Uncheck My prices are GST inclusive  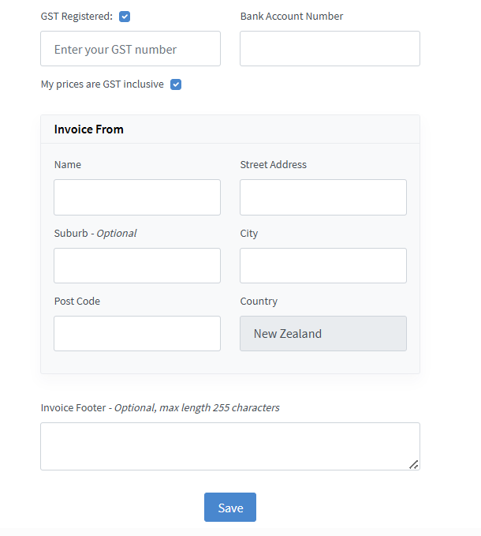[176, 84]
